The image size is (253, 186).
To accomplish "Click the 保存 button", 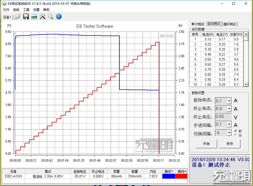I will pyautogui.click(x=230, y=144).
